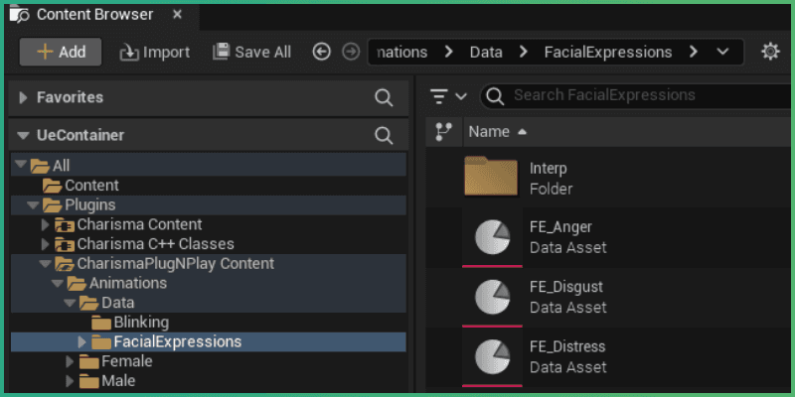Select Charisma C++ Classes folder icon

(x=65, y=244)
